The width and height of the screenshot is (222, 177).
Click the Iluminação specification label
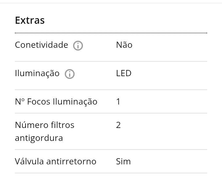(x=37, y=74)
